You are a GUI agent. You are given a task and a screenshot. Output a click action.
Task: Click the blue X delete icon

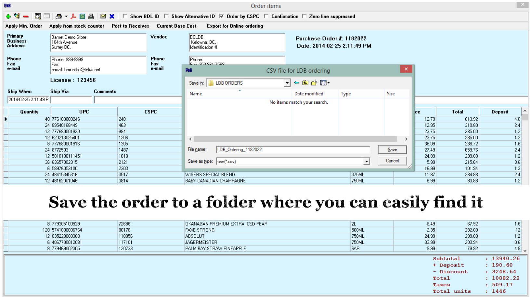tap(112, 16)
